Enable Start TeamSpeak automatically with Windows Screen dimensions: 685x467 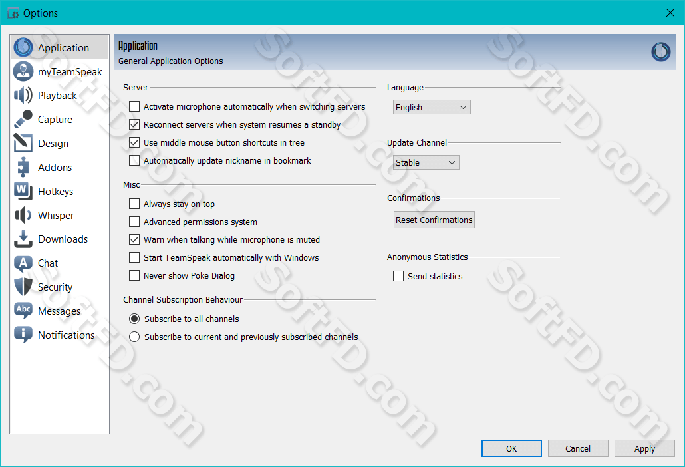point(134,257)
